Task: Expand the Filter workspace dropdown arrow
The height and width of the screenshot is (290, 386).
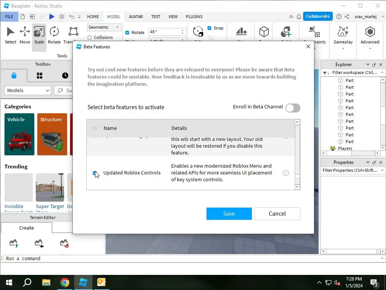Action: (382, 72)
